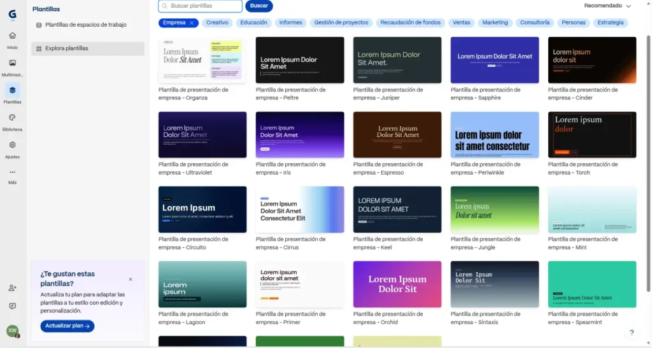Select Explora plantillas in sidebar
Screen dimensions: 652x348
click(x=88, y=48)
